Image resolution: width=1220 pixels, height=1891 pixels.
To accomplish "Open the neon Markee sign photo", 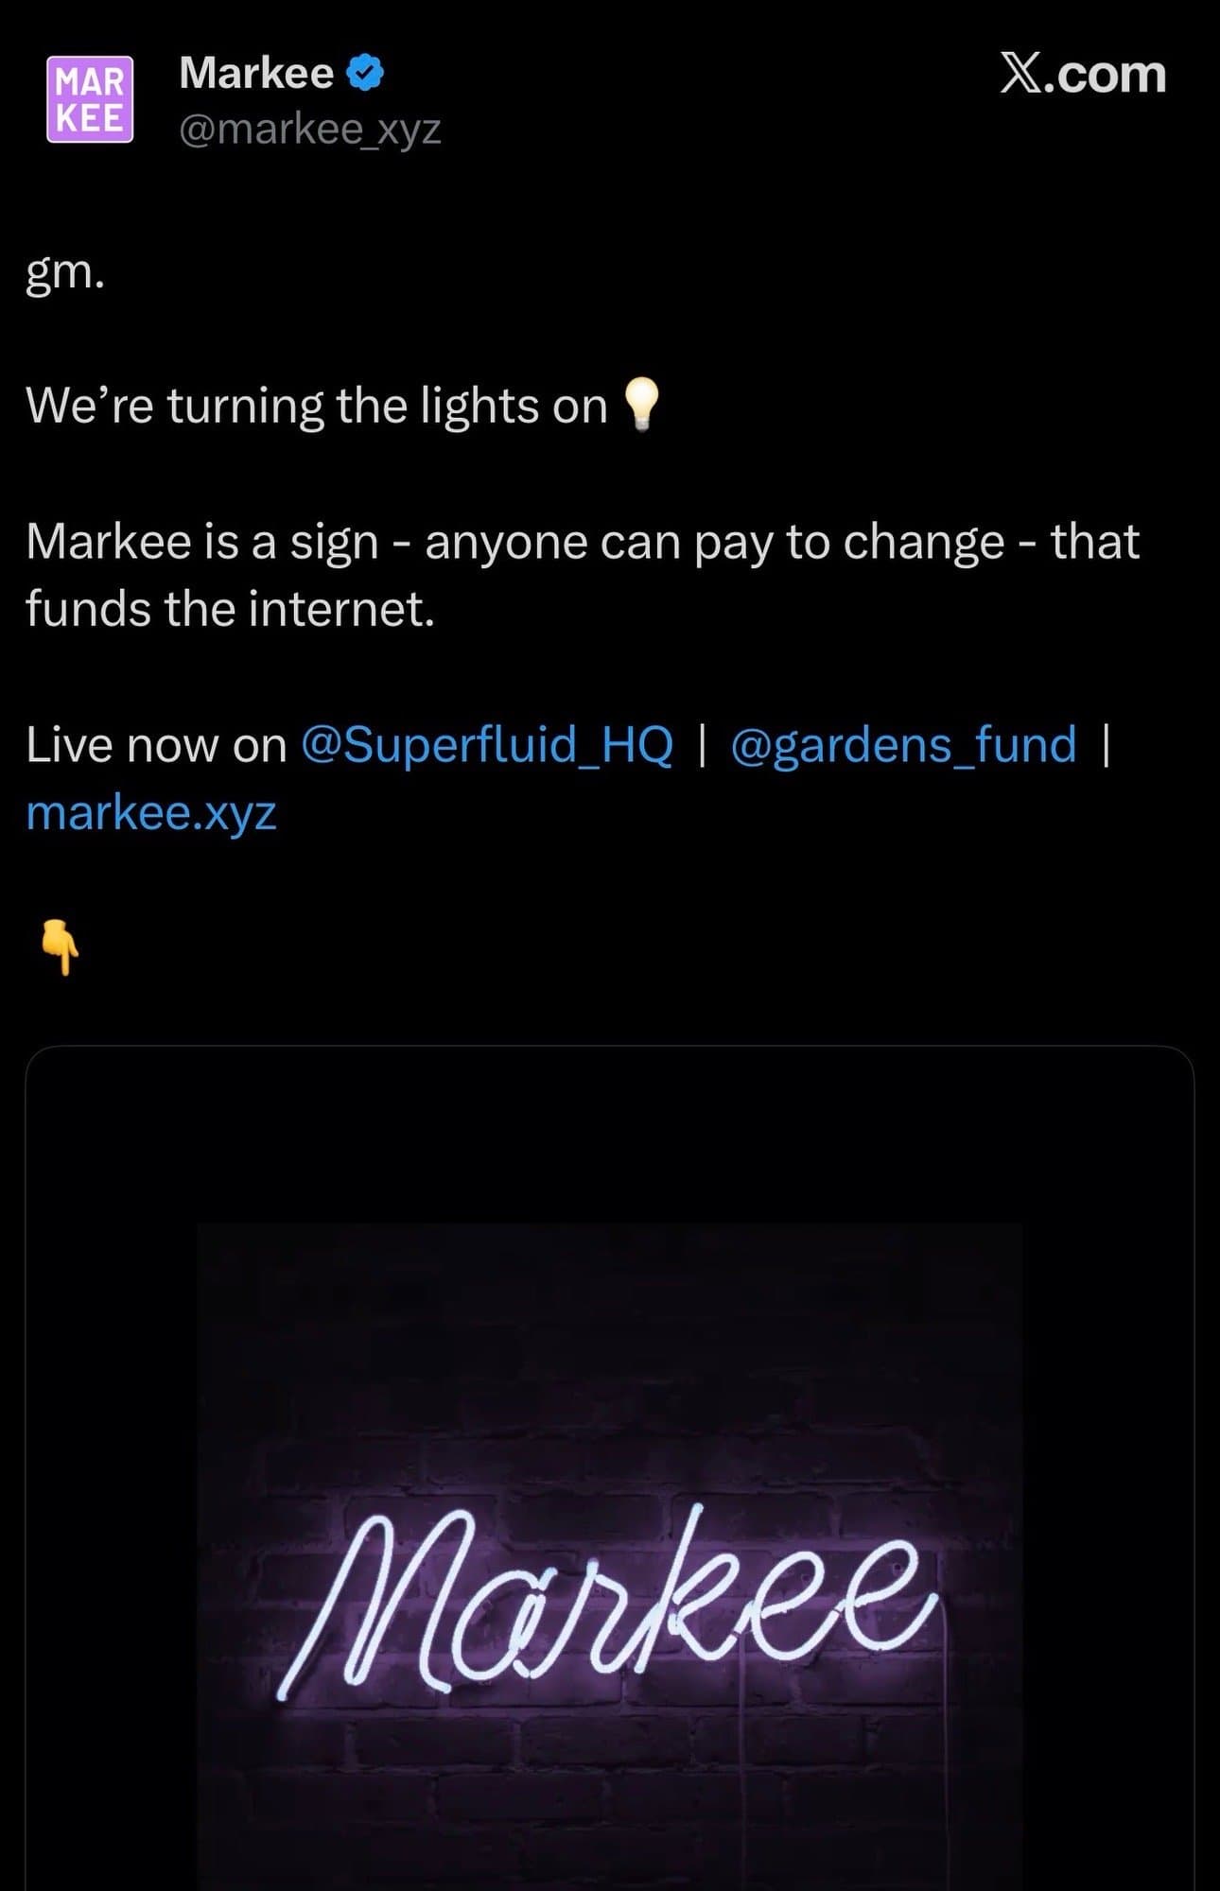I will click(609, 1588).
